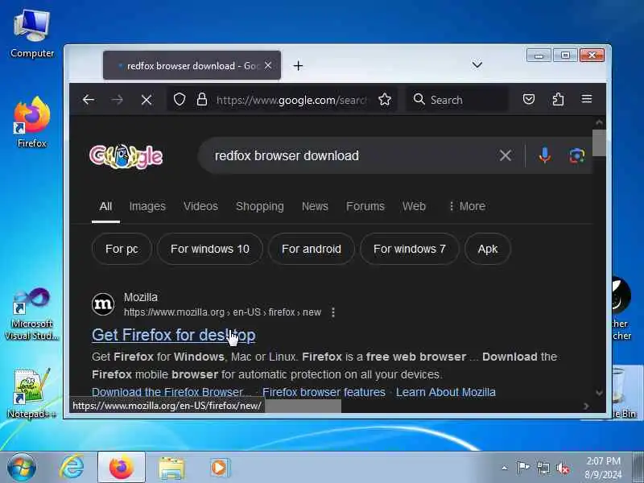Bookmark this page with the star icon
Viewport: 644px width, 483px height.
[385, 99]
